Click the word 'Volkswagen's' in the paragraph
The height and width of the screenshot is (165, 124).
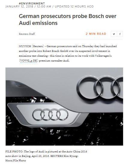[103, 56]
